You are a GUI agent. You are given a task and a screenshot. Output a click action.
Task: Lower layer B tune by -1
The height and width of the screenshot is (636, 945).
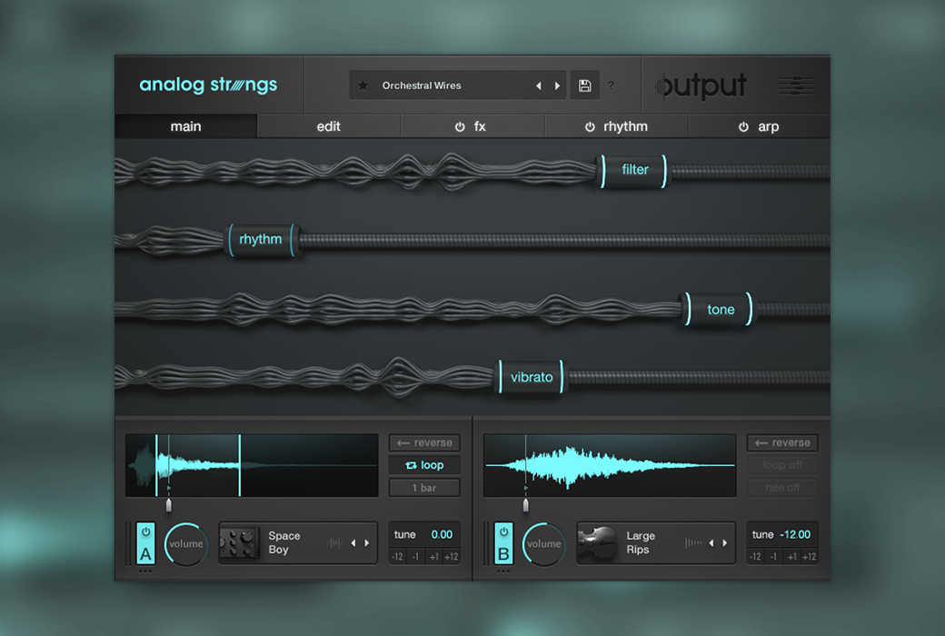point(773,557)
